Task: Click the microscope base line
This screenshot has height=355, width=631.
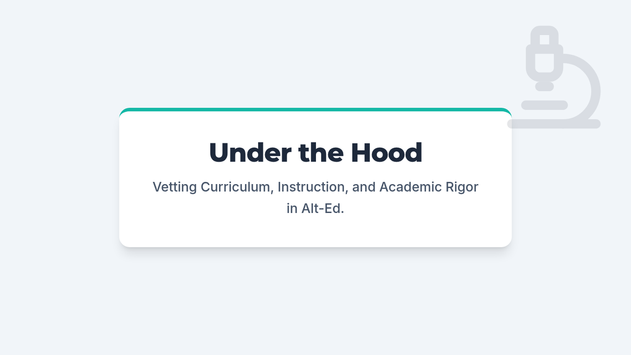Action: [554, 124]
